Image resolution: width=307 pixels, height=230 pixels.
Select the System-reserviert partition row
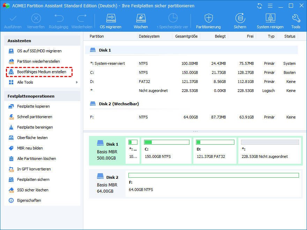(192, 63)
